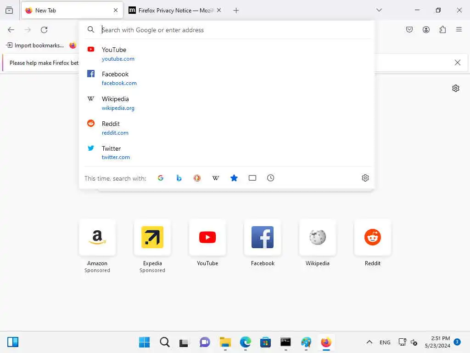Open File Explorer from taskbar
Screen dimensions: 470x353
pos(225,342)
